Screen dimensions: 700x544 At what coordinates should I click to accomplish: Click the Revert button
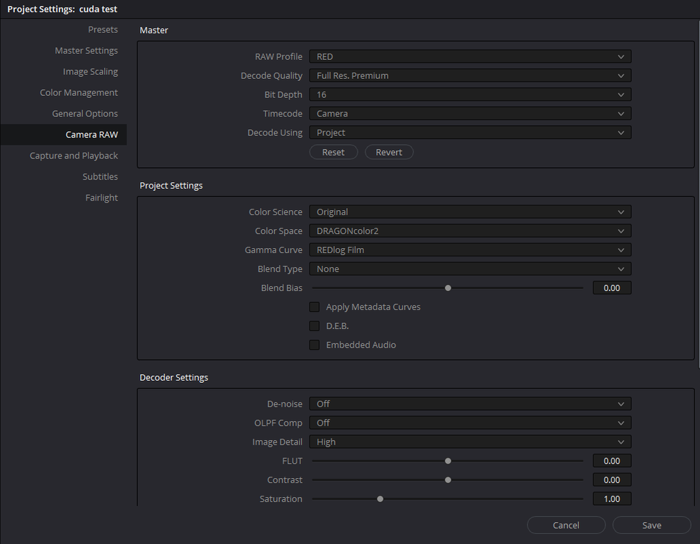[x=389, y=152]
